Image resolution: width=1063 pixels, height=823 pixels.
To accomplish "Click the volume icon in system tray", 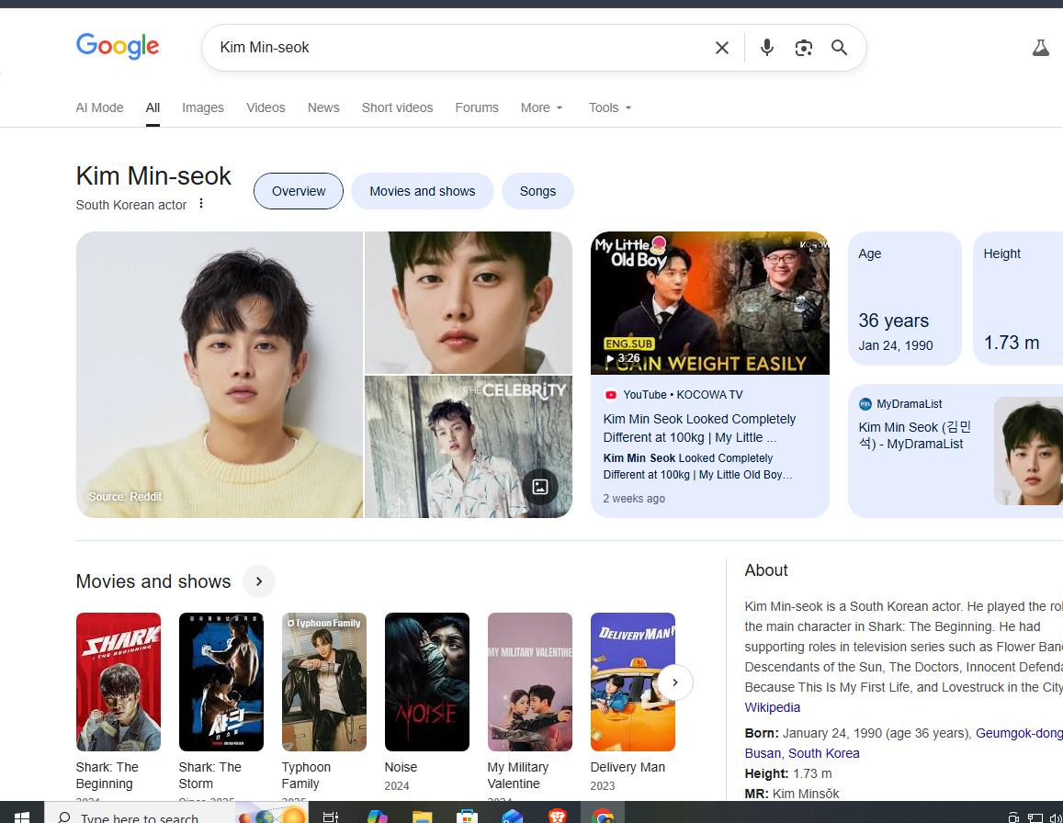I will [1056, 817].
